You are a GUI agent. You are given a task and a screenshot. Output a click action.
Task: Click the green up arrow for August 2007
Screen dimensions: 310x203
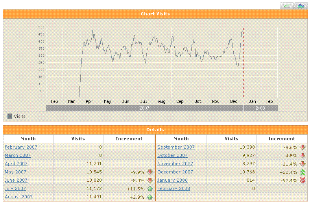pos(150,197)
